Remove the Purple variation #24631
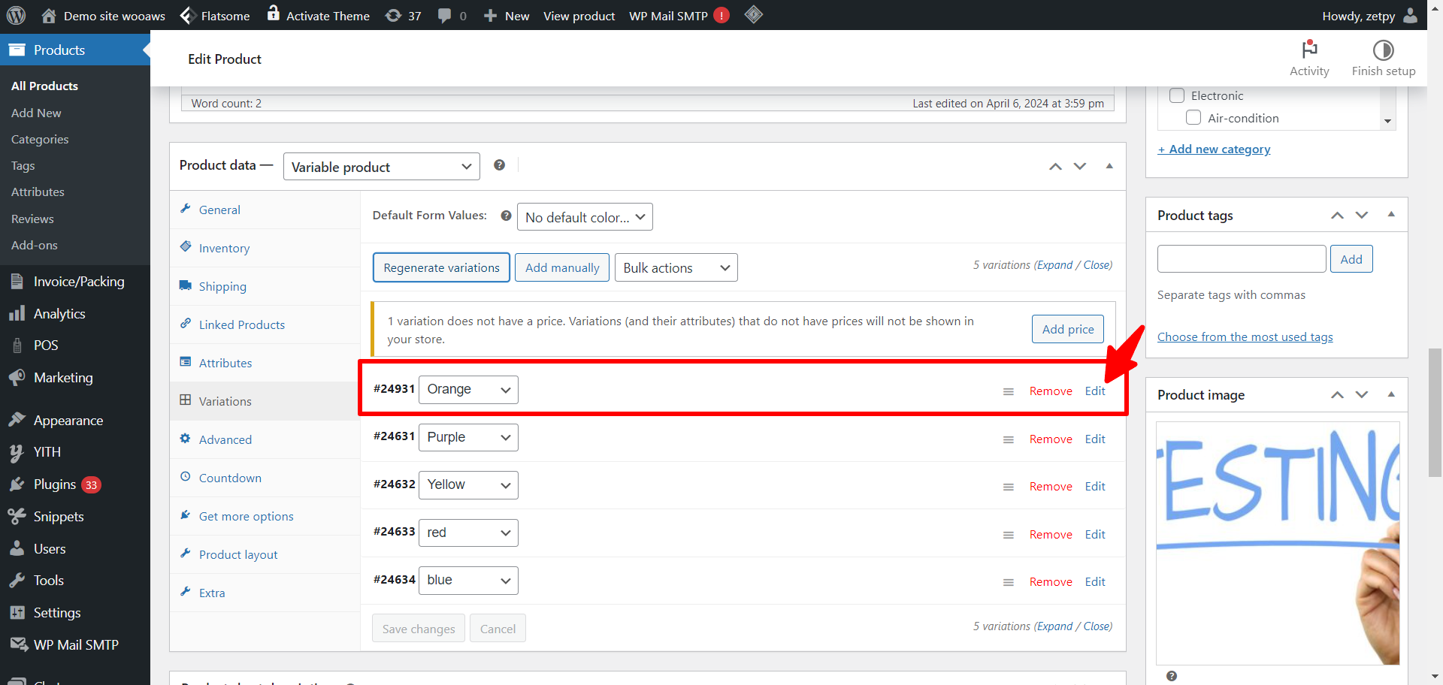Image resolution: width=1443 pixels, height=685 pixels. (x=1051, y=439)
